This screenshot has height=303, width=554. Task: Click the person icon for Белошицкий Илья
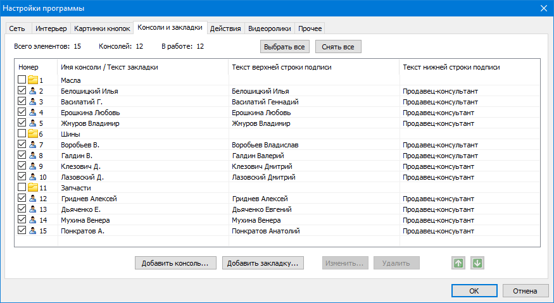33,91
